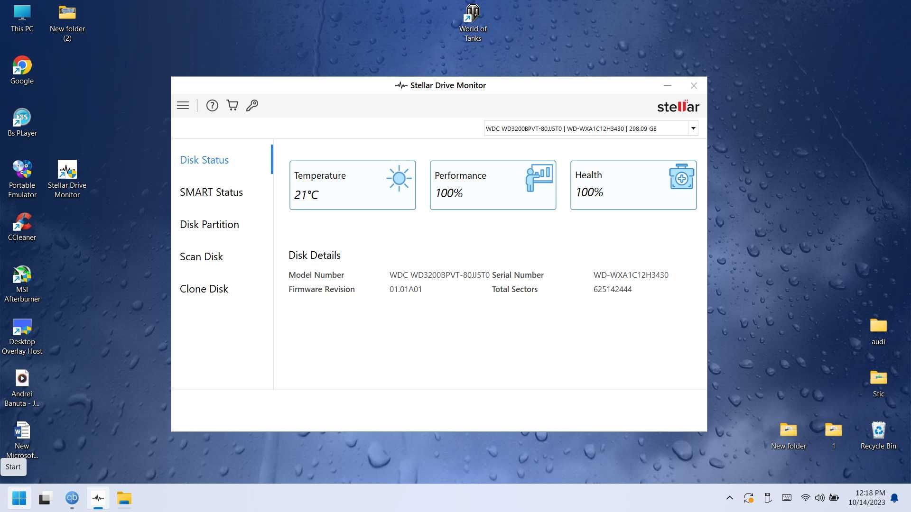
Task: Expand the drive selector dropdown
Action: pyautogui.click(x=693, y=128)
